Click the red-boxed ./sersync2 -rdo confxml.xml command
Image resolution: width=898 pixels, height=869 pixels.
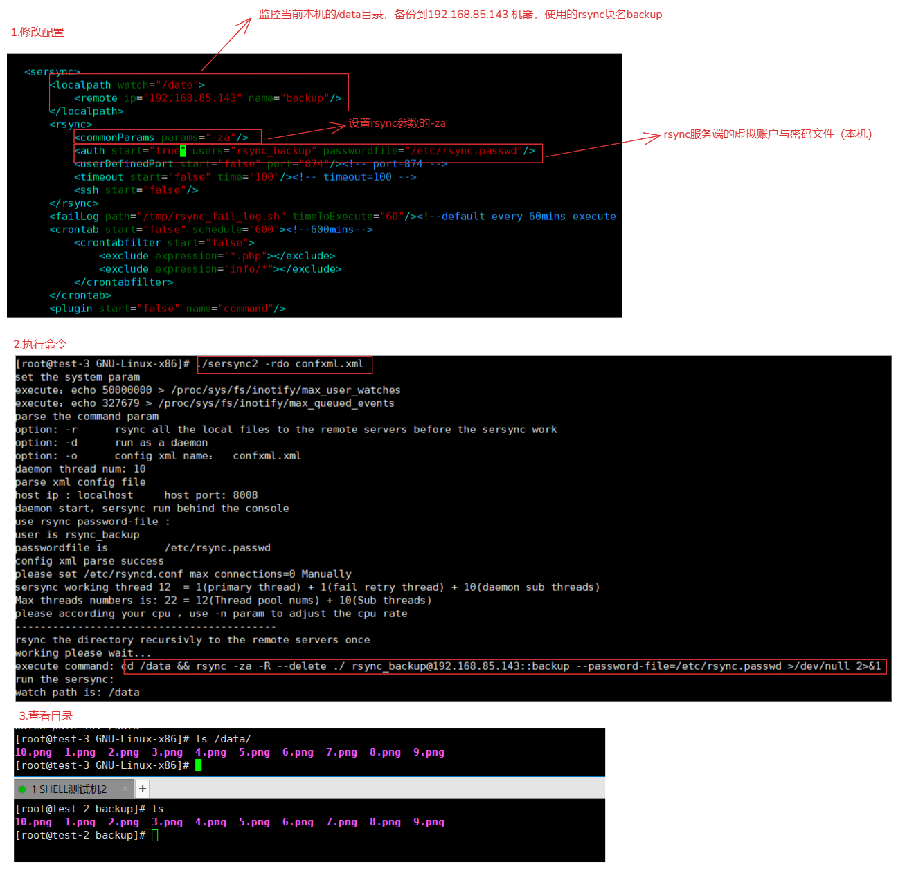pyautogui.click(x=285, y=364)
